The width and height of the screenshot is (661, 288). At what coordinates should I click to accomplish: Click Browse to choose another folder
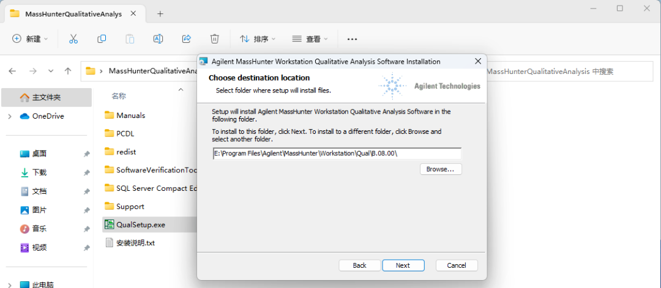[441, 169]
